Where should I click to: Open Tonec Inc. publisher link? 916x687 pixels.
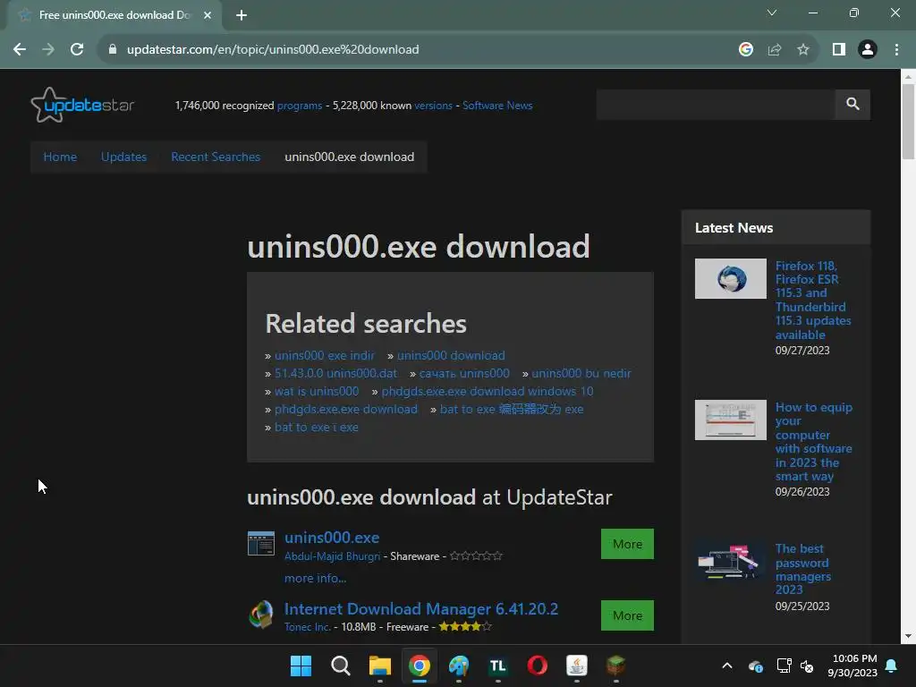pyautogui.click(x=308, y=627)
